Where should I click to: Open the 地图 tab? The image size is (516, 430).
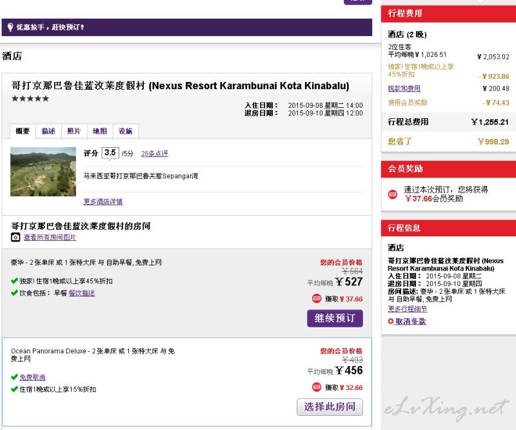point(100,131)
